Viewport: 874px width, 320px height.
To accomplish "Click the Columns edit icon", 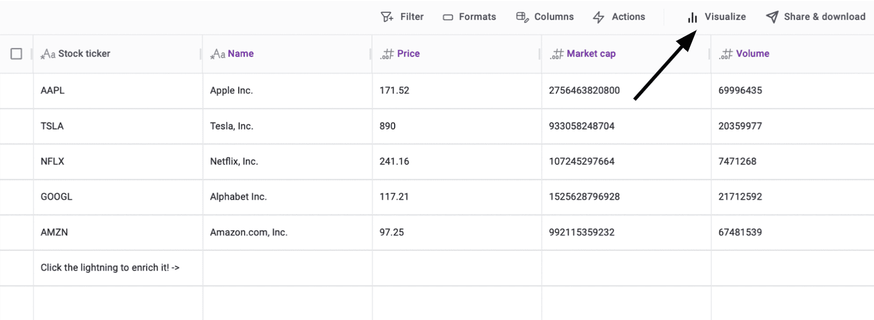I will coord(522,17).
